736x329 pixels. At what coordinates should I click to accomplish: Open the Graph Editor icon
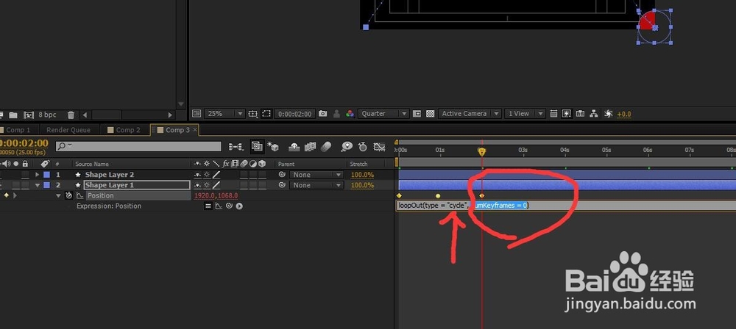[x=379, y=147]
